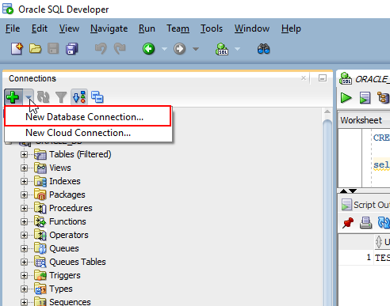Expand the Queues Tables node
390x306 pixels.
24,262
